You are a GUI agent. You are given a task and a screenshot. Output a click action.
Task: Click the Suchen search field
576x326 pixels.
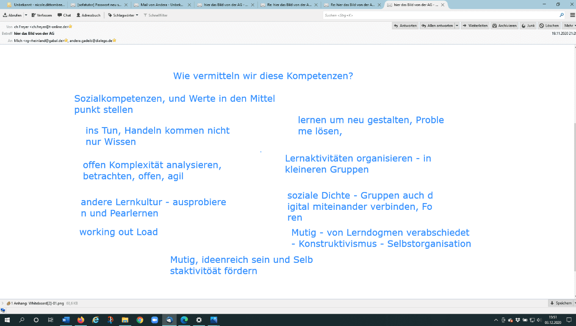pos(440,15)
